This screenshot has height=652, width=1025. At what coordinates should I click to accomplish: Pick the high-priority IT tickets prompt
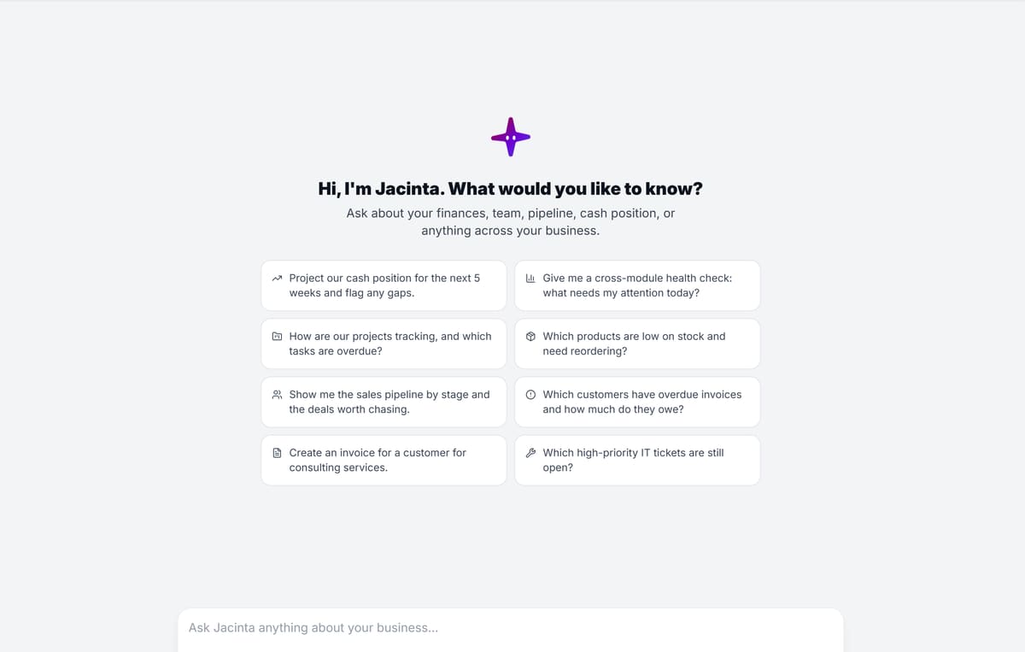[x=637, y=460]
